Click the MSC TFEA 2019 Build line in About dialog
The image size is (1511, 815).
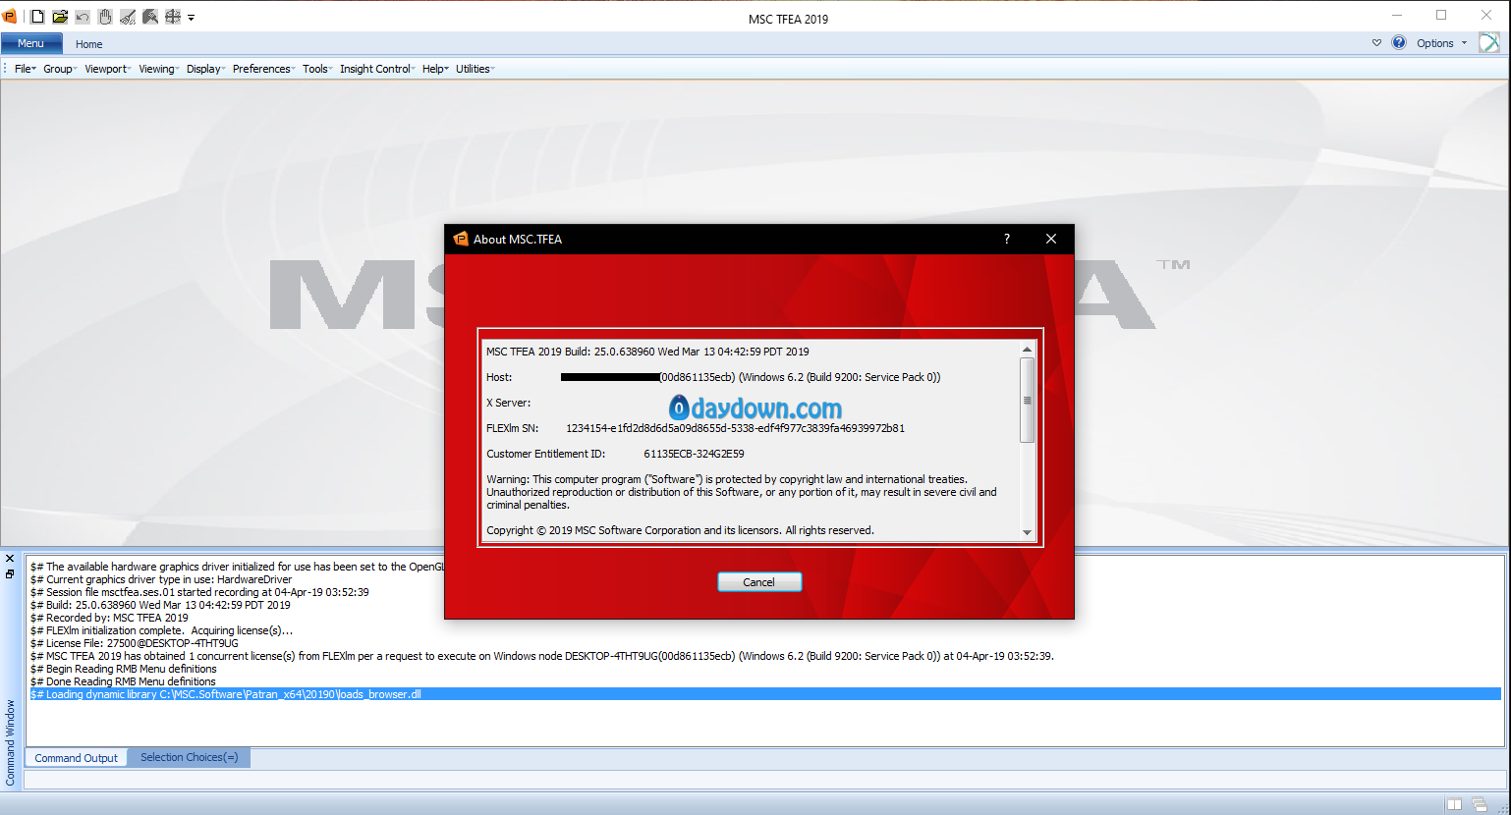point(647,352)
